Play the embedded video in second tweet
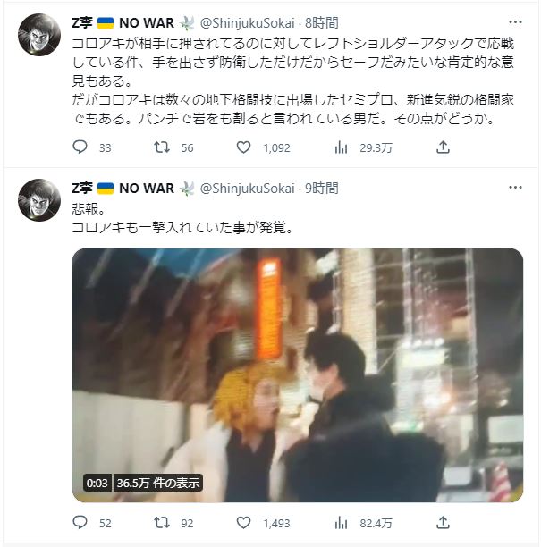 pyautogui.click(x=298, y=375)
